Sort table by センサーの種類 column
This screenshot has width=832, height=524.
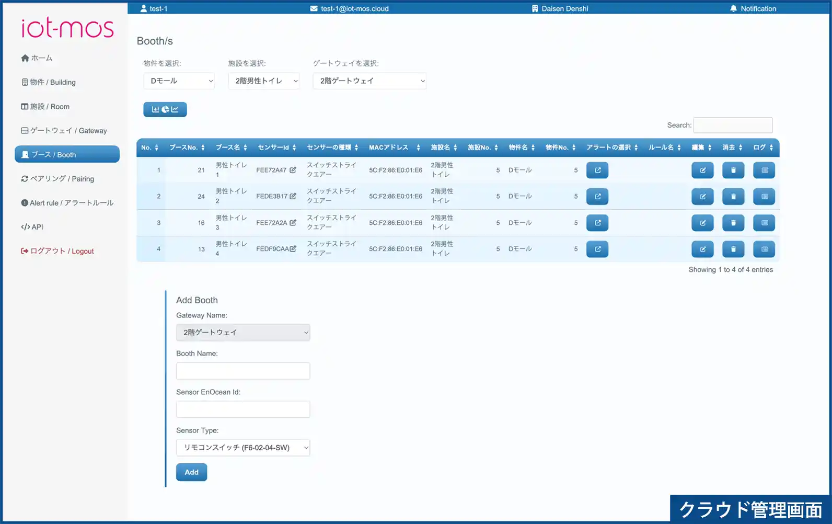332,147
